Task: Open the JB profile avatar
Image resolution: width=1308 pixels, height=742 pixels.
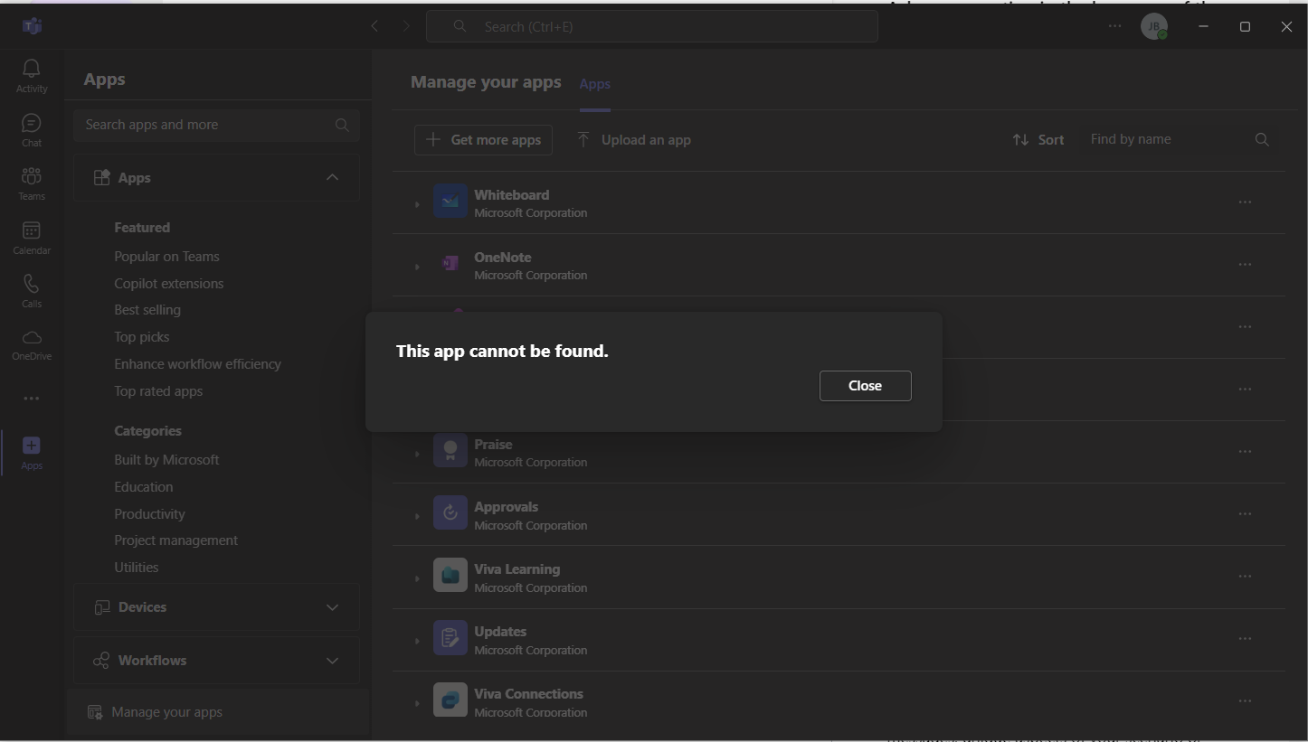Action: coord(1154,26)
